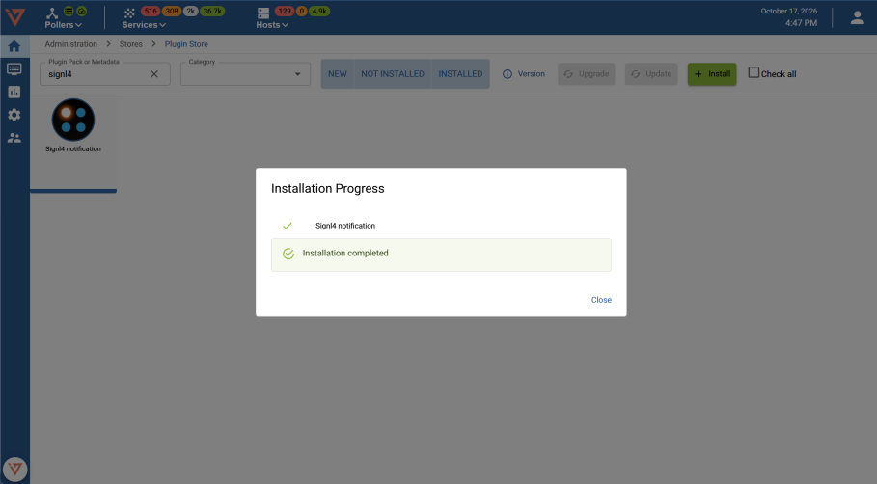Viewport: 877px width, 484px height.
Task: Open the Administration users sidebar icon
Action: [14, 138]
